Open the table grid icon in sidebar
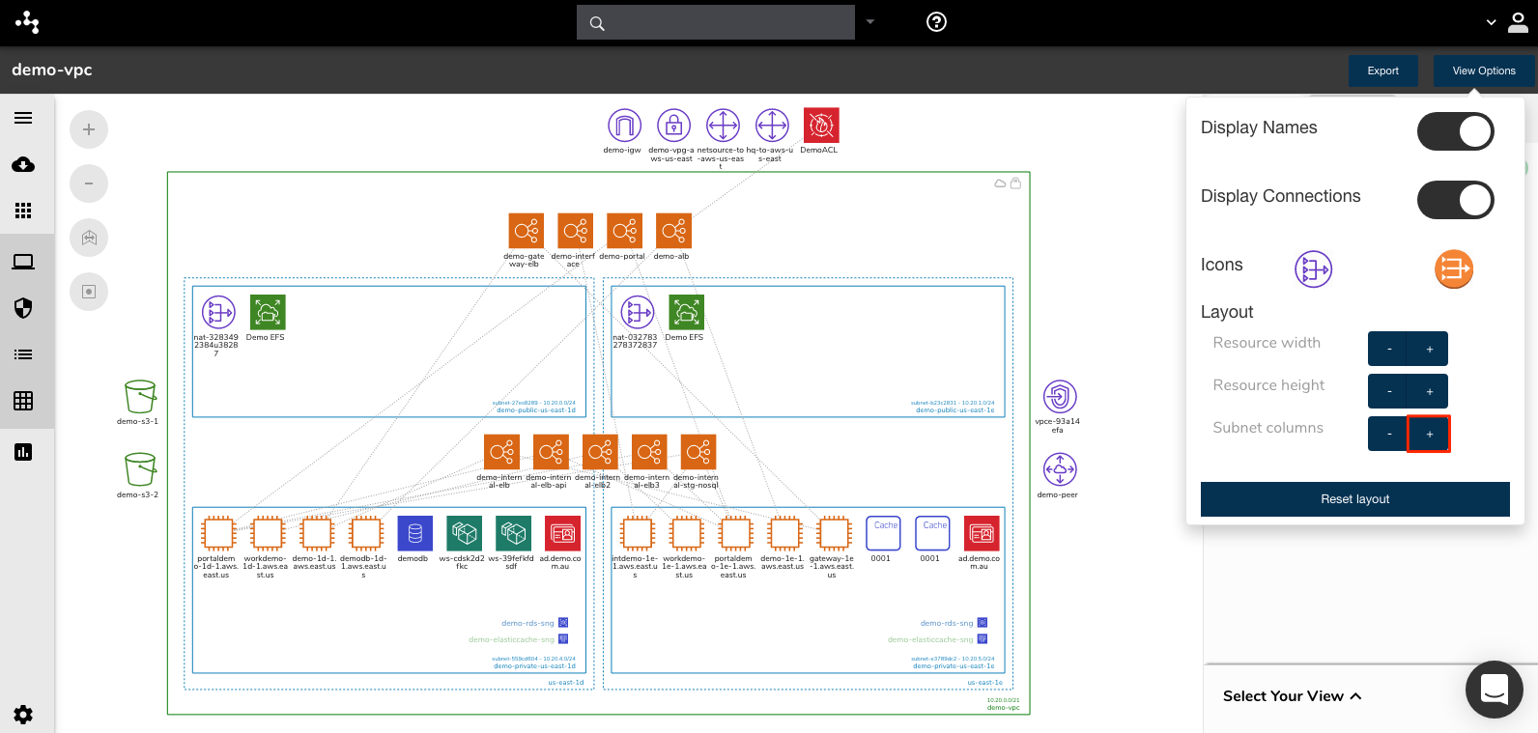The height and width of the screenshot is (733, 1538). pyautogui.click(x=23, y=401)
